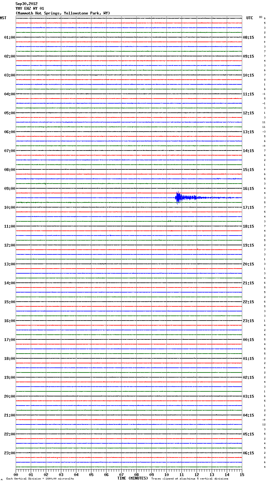Select the "07:00" MST time label

pos(10,151)
